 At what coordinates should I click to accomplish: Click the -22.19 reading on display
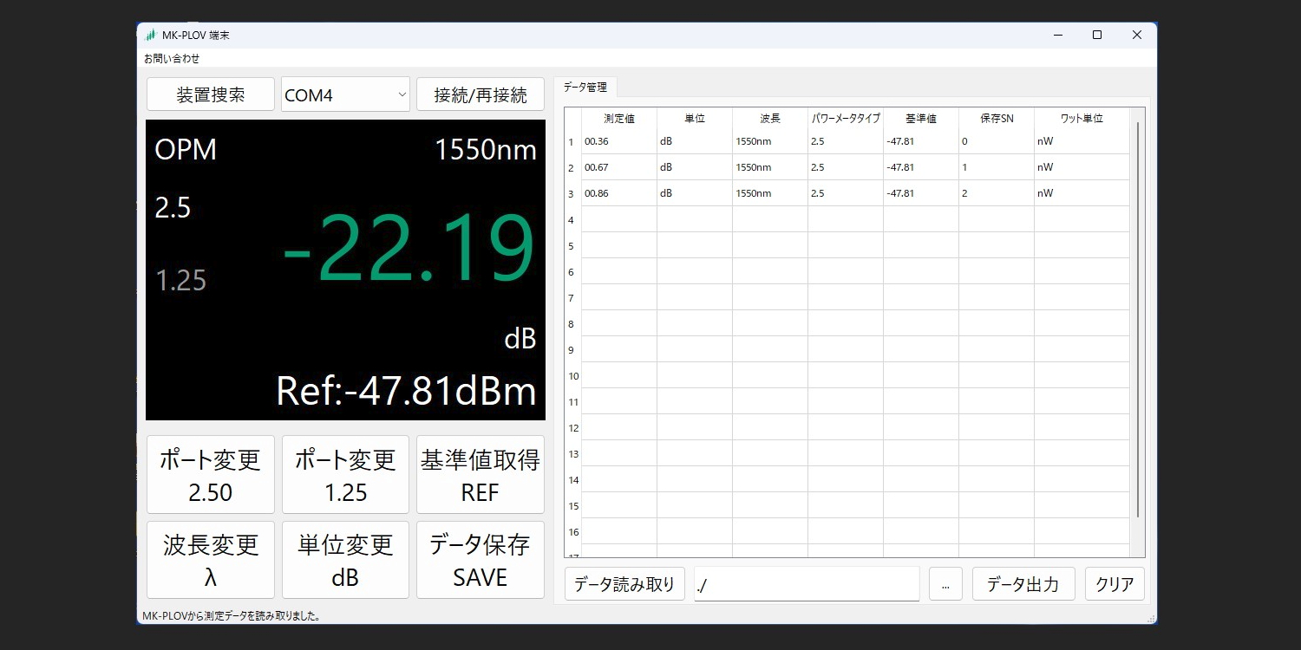click(x=409, y=250)
